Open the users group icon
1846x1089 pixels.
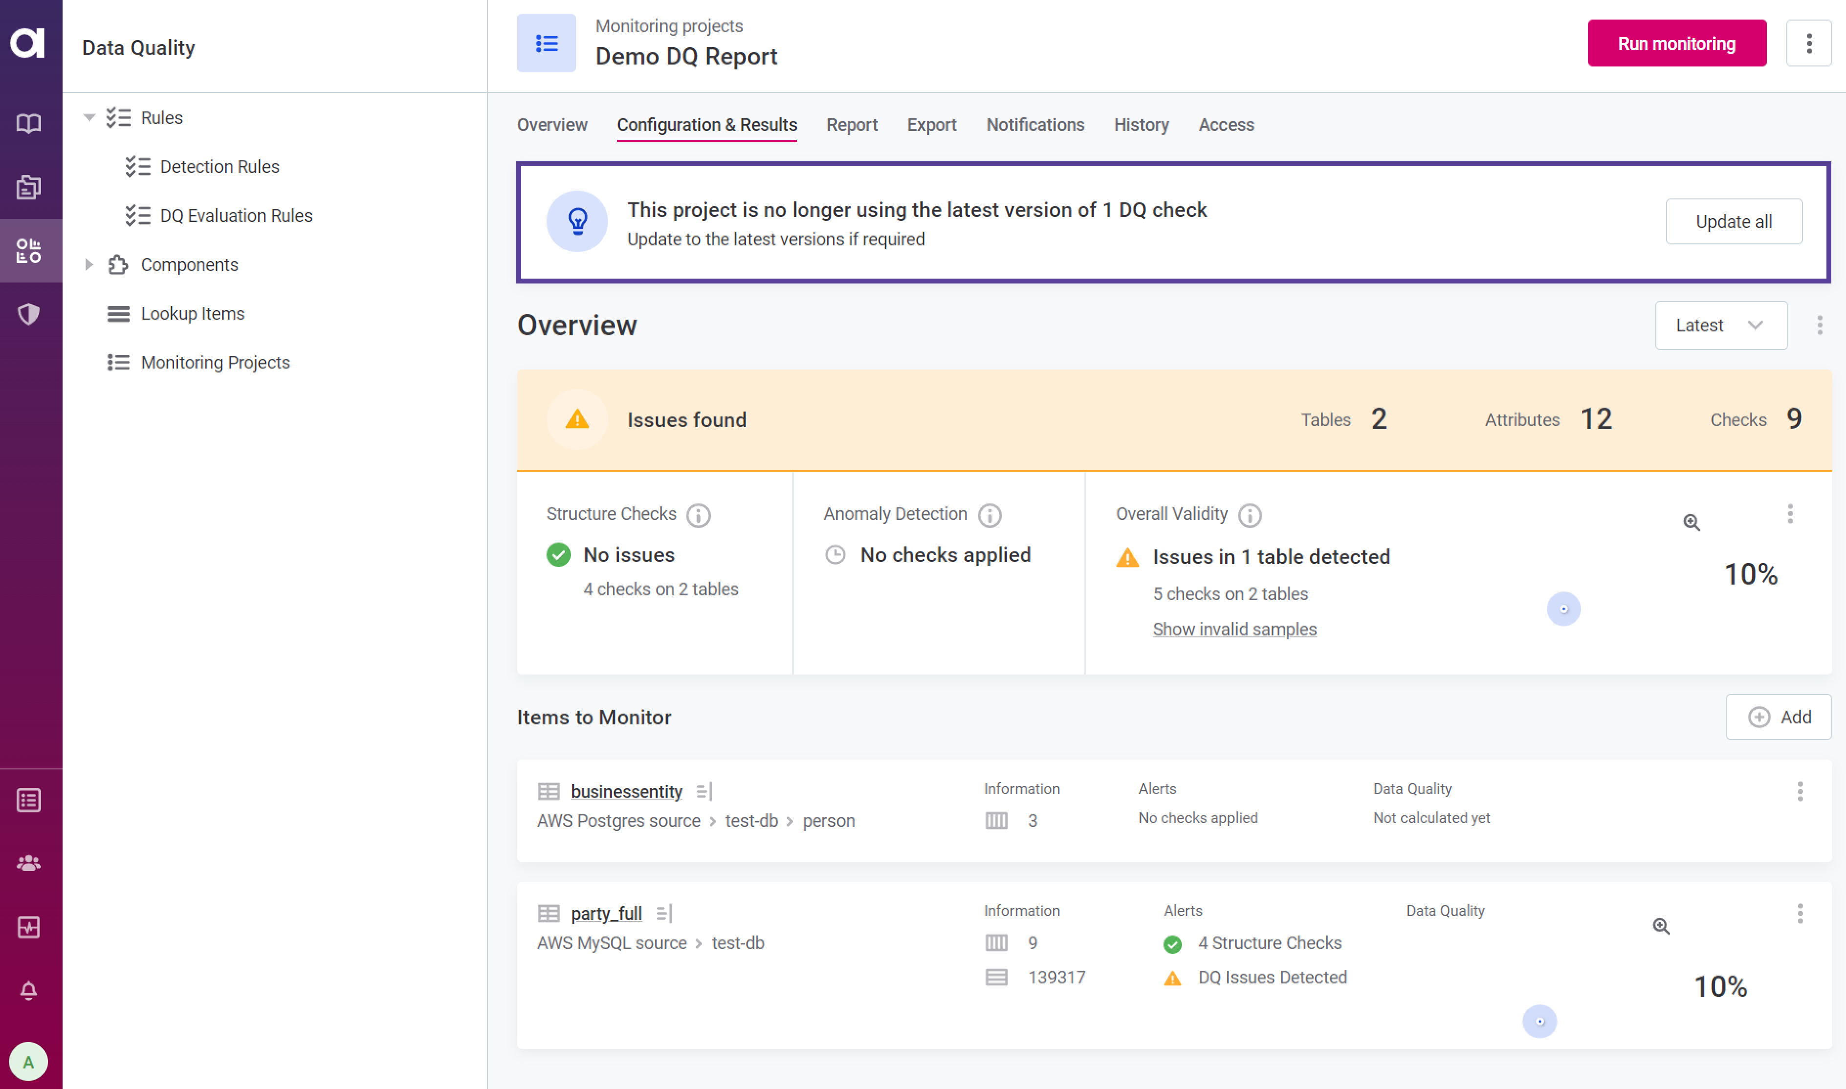(x=29, y=864)
